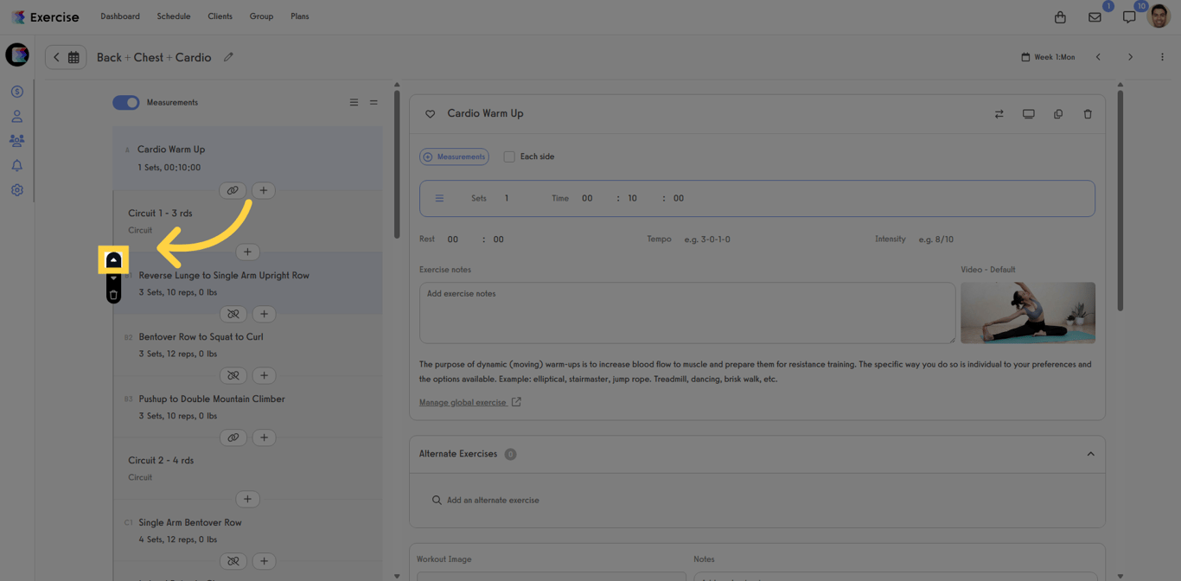Click the move-up arrow beside Reverse Lunge
1181x581 pixels.
(113, 260)
